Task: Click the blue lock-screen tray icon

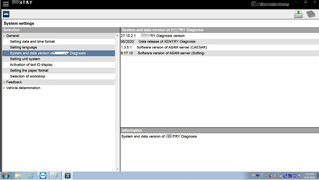Action: (x=290, y=176)
